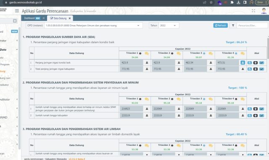
Task: Close the Data Dukung tab
Action: tap(70, 18)
